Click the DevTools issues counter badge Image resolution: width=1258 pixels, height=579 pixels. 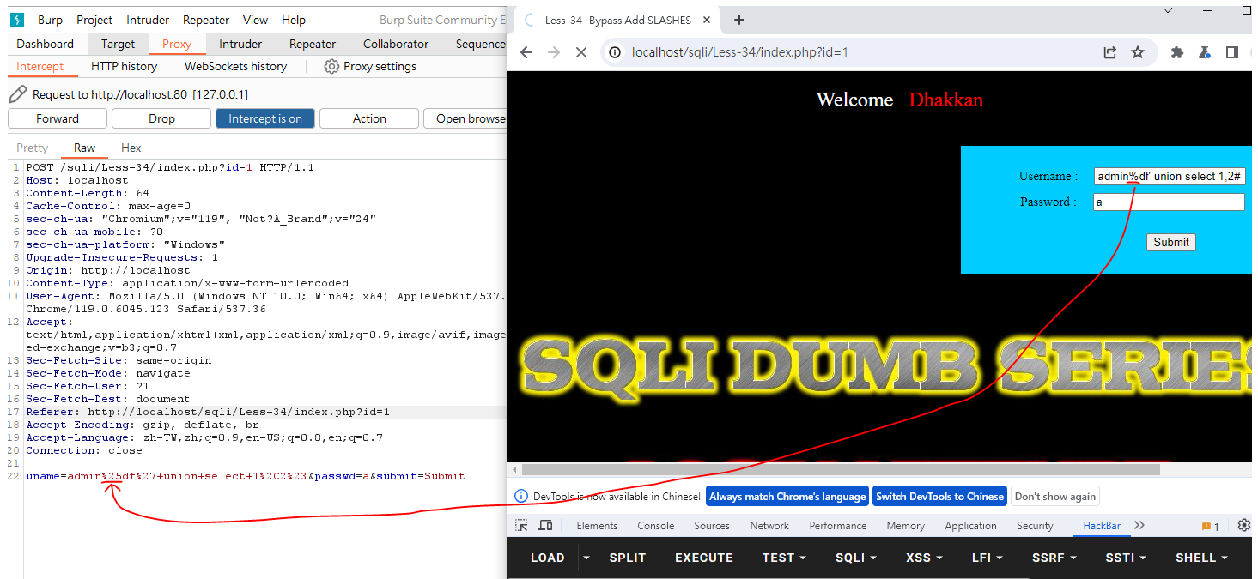(x=1211, y=527)
